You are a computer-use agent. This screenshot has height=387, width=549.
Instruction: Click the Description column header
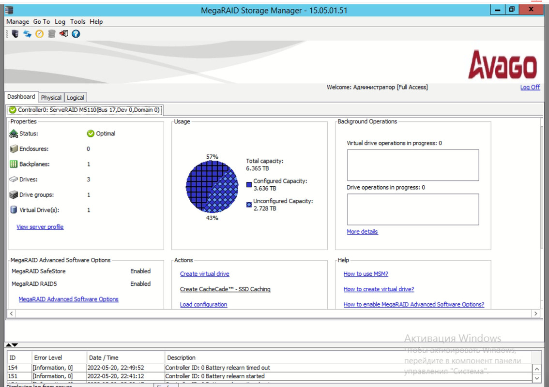(x=348, y=357)
